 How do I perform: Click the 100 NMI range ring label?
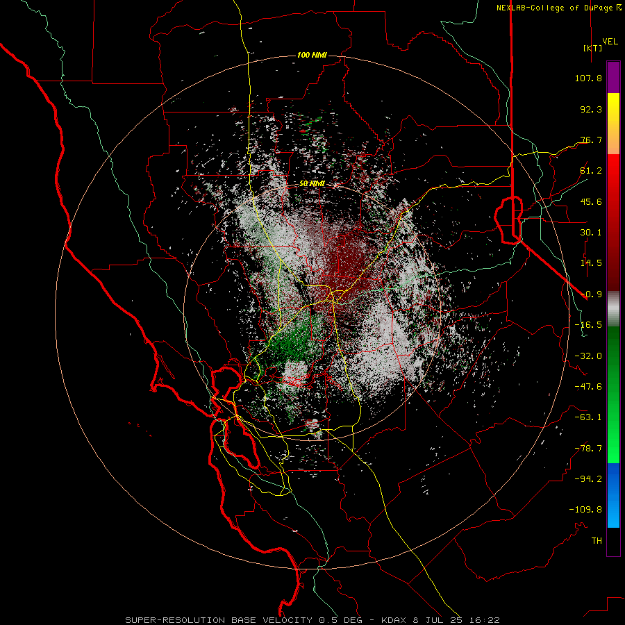312,55
